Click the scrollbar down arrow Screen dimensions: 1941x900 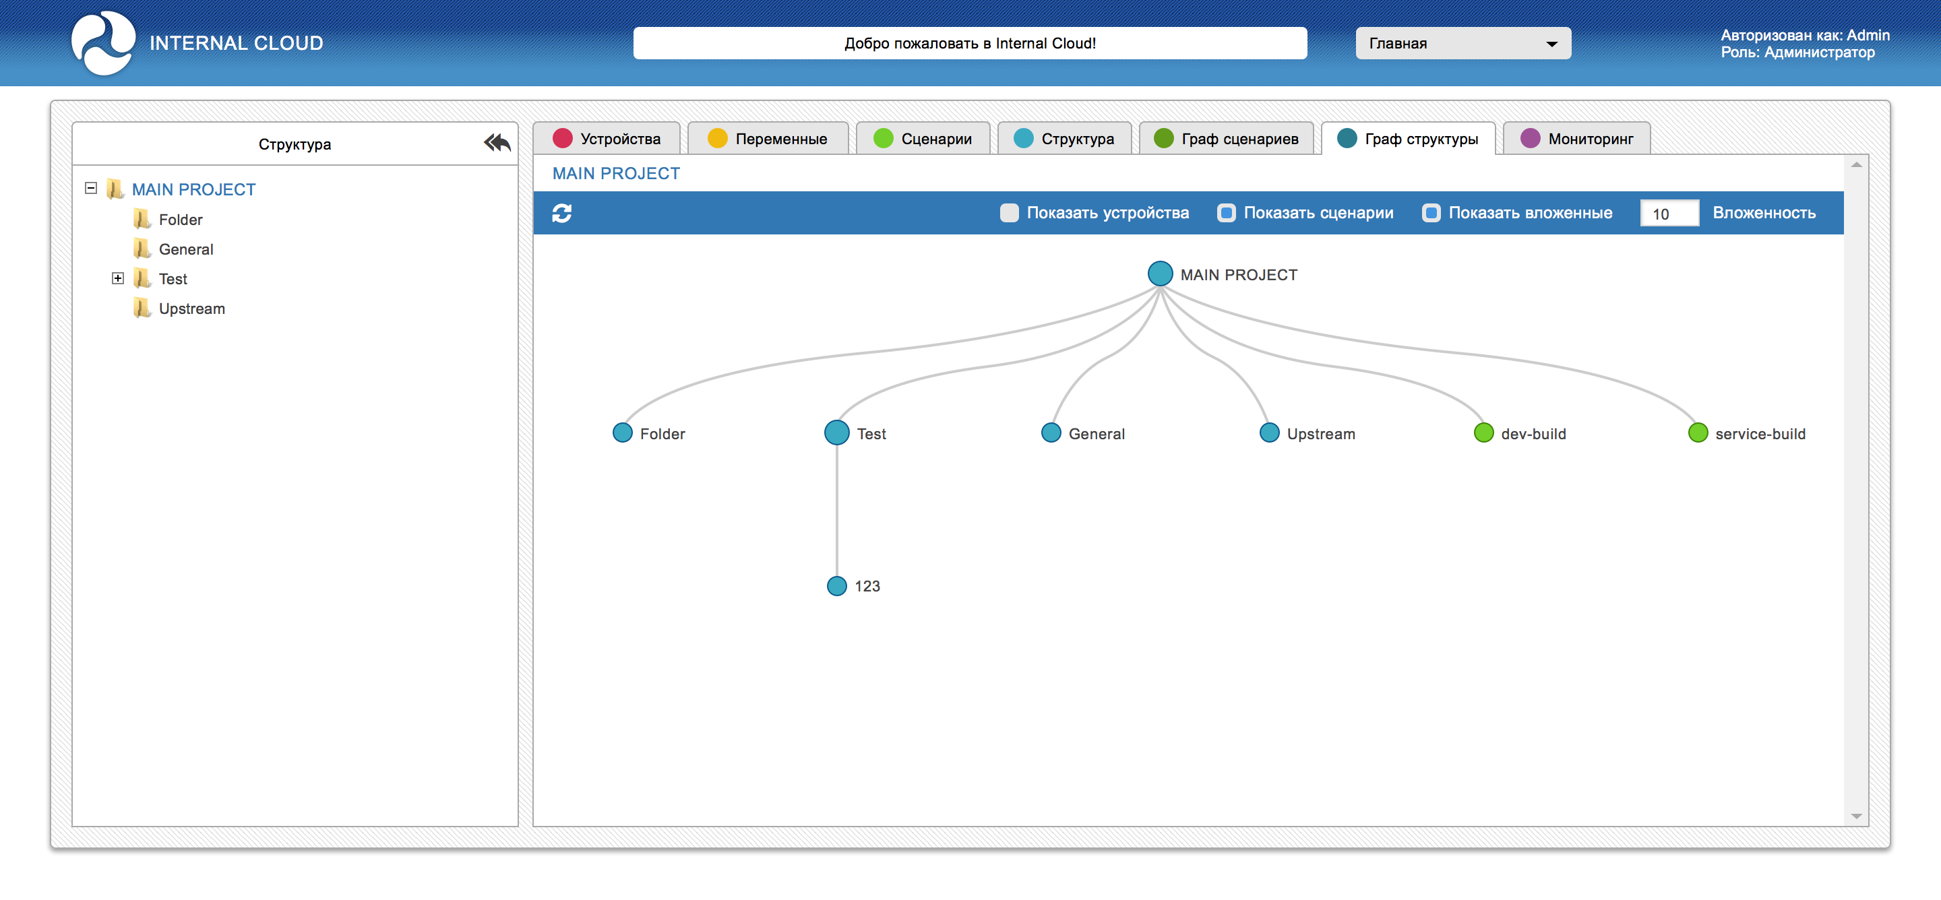(1856, 816)
